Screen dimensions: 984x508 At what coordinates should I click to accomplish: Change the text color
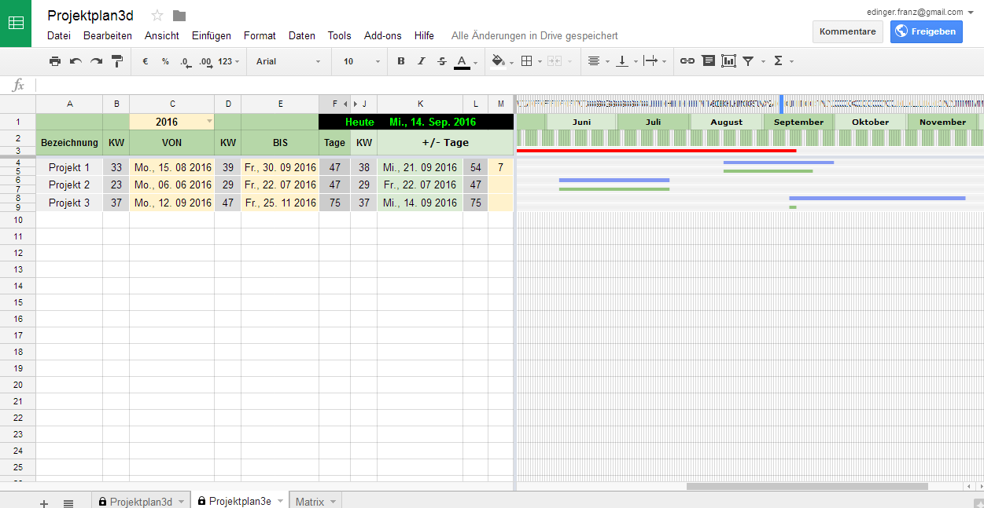[x=462, y=60]
